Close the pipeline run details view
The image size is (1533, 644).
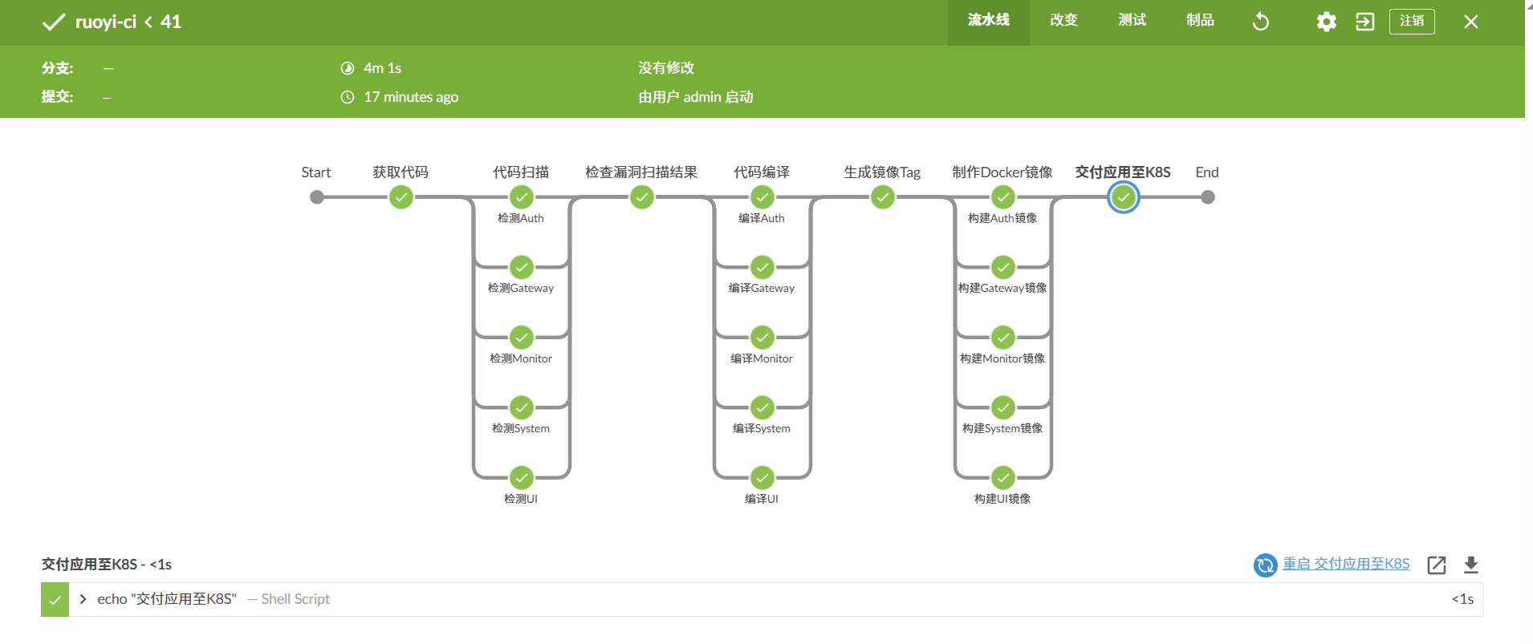click(1470, 22)
